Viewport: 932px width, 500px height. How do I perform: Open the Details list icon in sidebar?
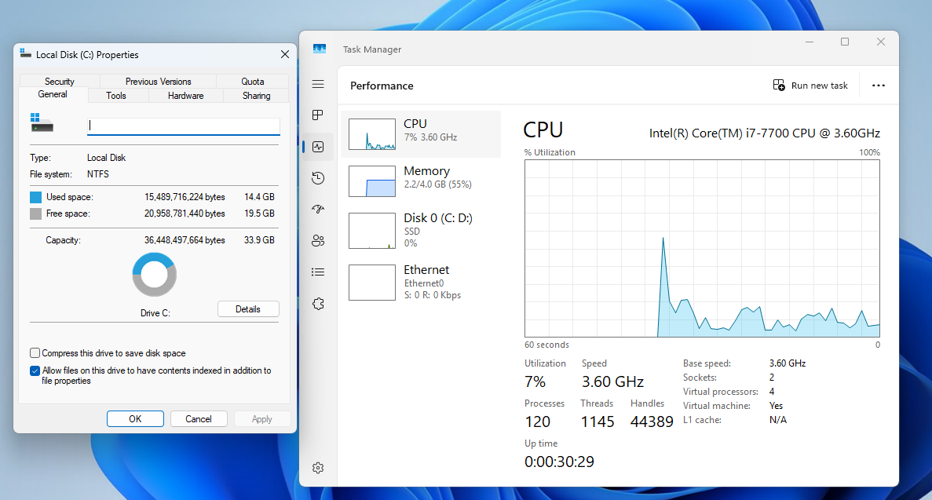tap(318, 272)
